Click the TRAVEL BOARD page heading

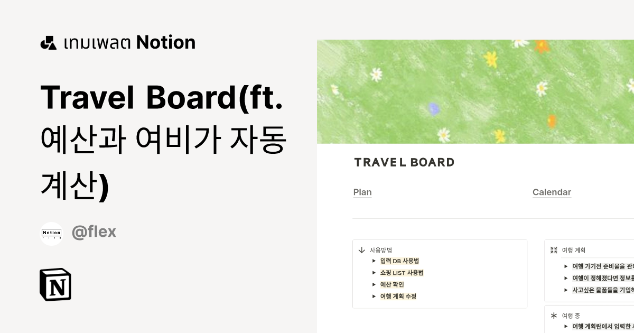point(404,162)
